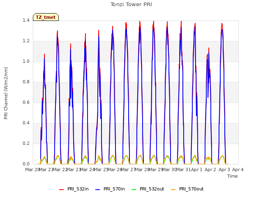Image resolution: width=263 pixels, height=197 pixels.
Task: Toggle the PRI_570in legend entry
Action: pos(110,189)
